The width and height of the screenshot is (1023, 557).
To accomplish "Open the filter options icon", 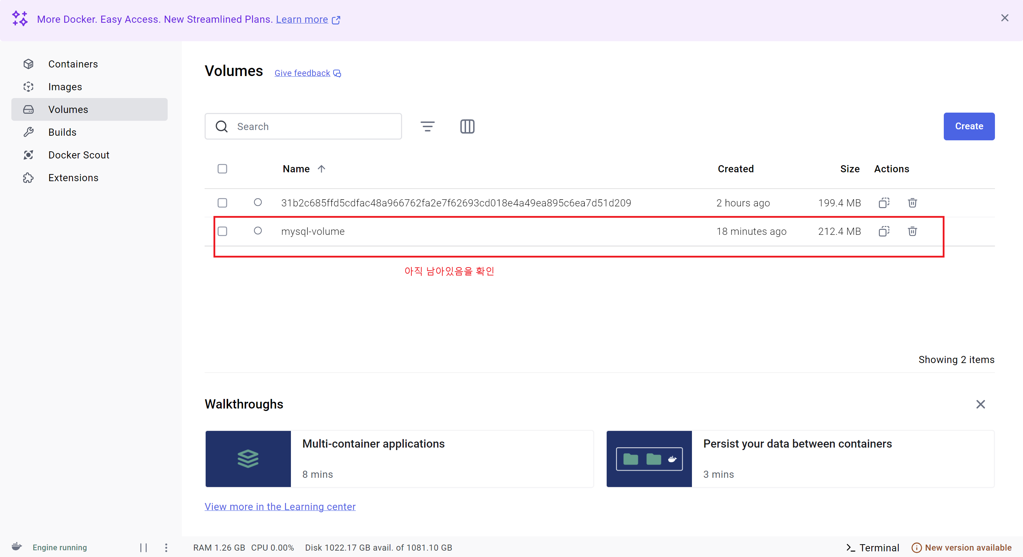I will click(x=427, y=126).
